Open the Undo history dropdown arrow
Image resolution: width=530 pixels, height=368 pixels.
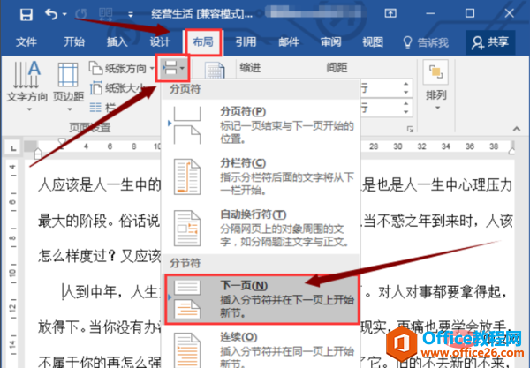coord(64,14)
